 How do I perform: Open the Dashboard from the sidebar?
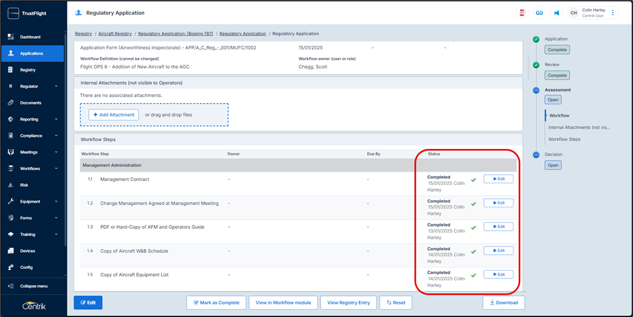tap(30, 37)
